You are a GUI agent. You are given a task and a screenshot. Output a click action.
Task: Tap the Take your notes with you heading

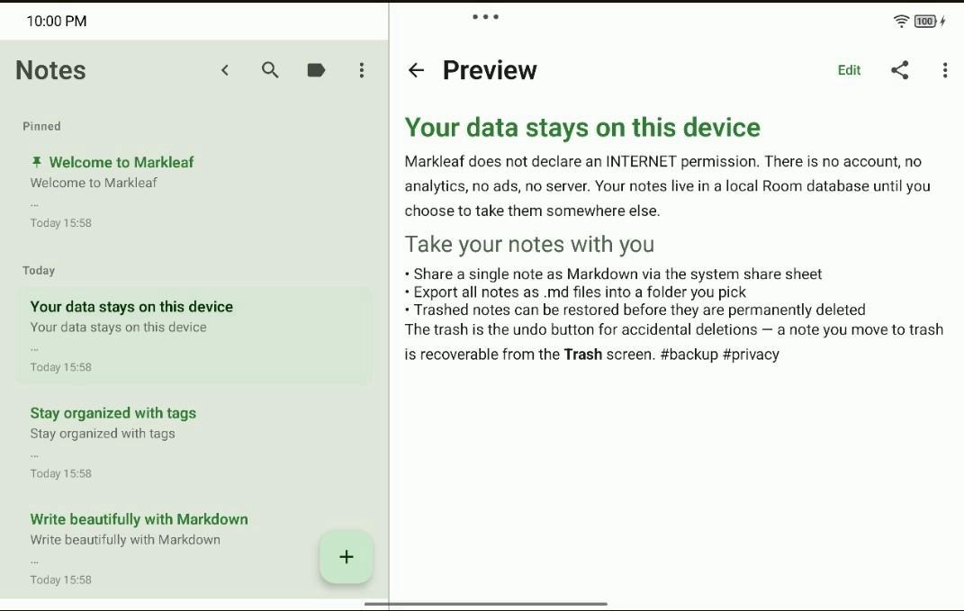529,244
